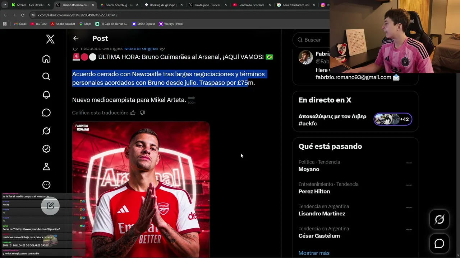460x258 pixels.
Task: Switch to the Stream - Kick Dashboard tab
Action: point(31,5)
